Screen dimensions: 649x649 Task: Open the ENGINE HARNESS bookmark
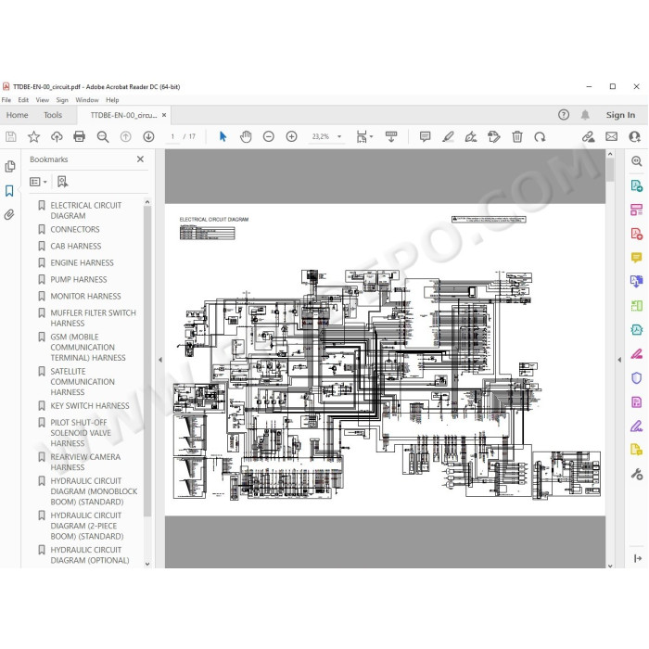82,262
